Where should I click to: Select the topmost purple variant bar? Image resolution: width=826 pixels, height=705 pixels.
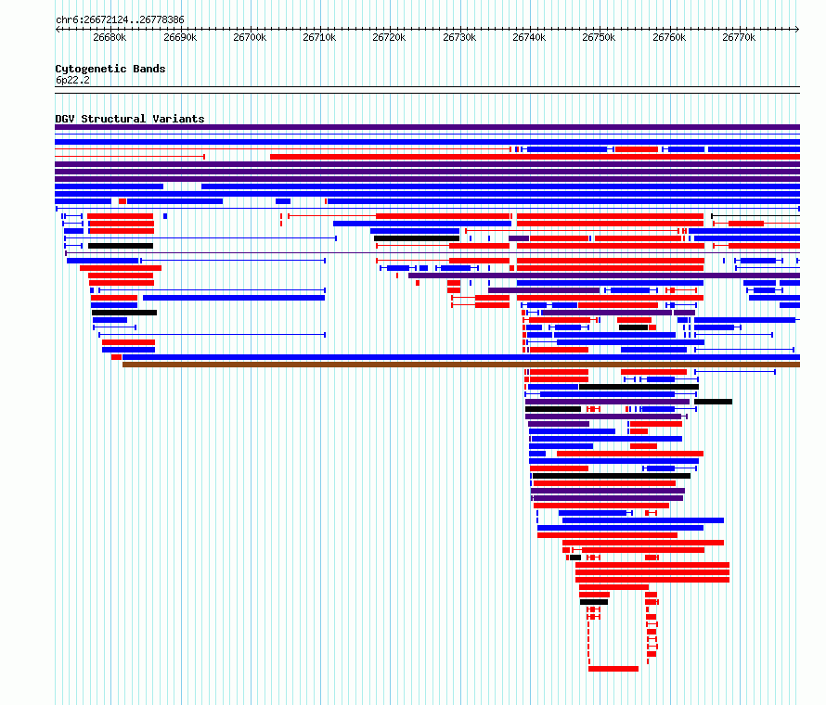tap(427, 127)
